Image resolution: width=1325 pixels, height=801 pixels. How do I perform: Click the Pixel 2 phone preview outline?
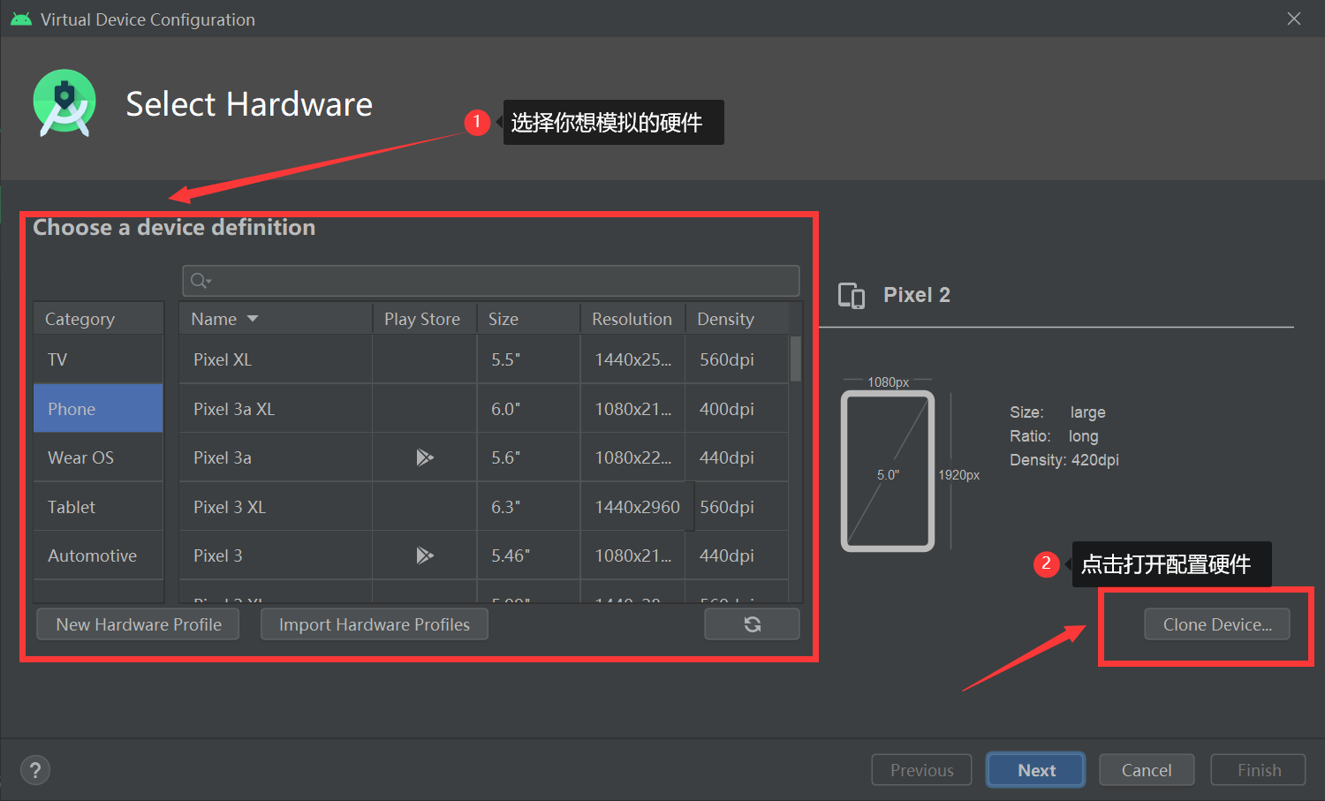pyautogui.click(x=888, y=471)
